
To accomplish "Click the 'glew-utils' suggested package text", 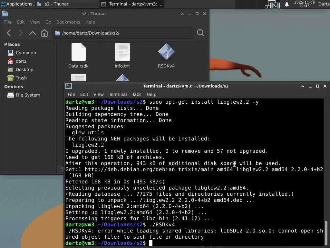I will click(x=88, y=133).
